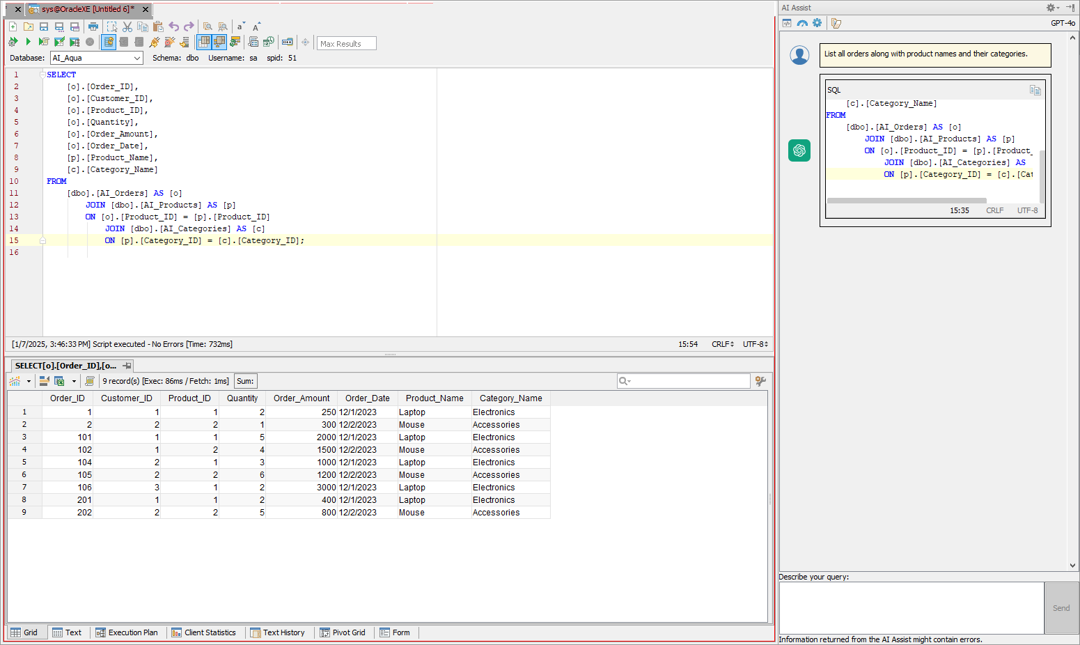
Task: Click the purple Undo arrow icon
Action: tap(174, 26)
